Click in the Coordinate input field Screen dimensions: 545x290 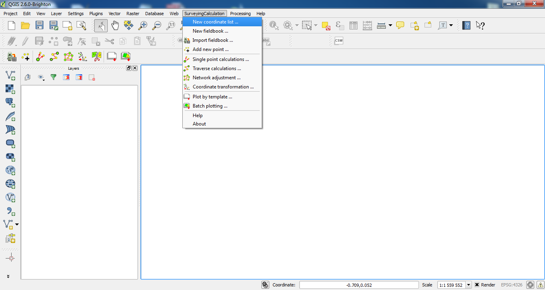tap(359, 285)
